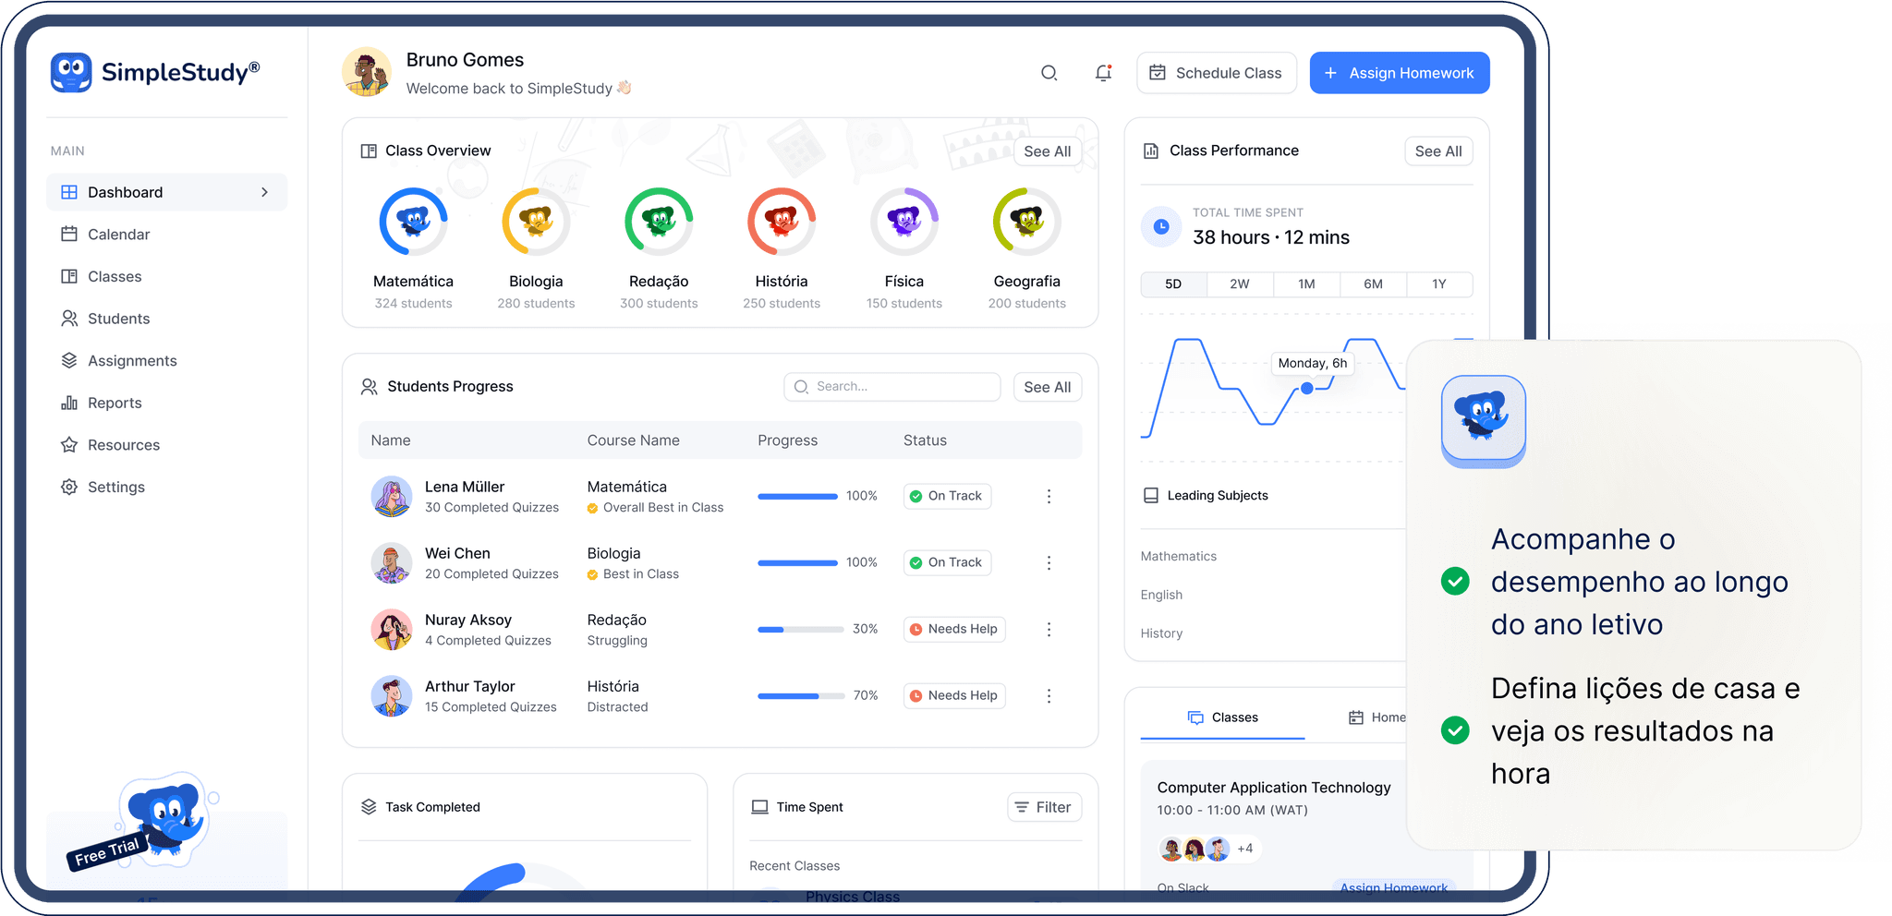The image size is (1892, 916).
Task: Click the Assign Homework button
Action: [1399, 73]
